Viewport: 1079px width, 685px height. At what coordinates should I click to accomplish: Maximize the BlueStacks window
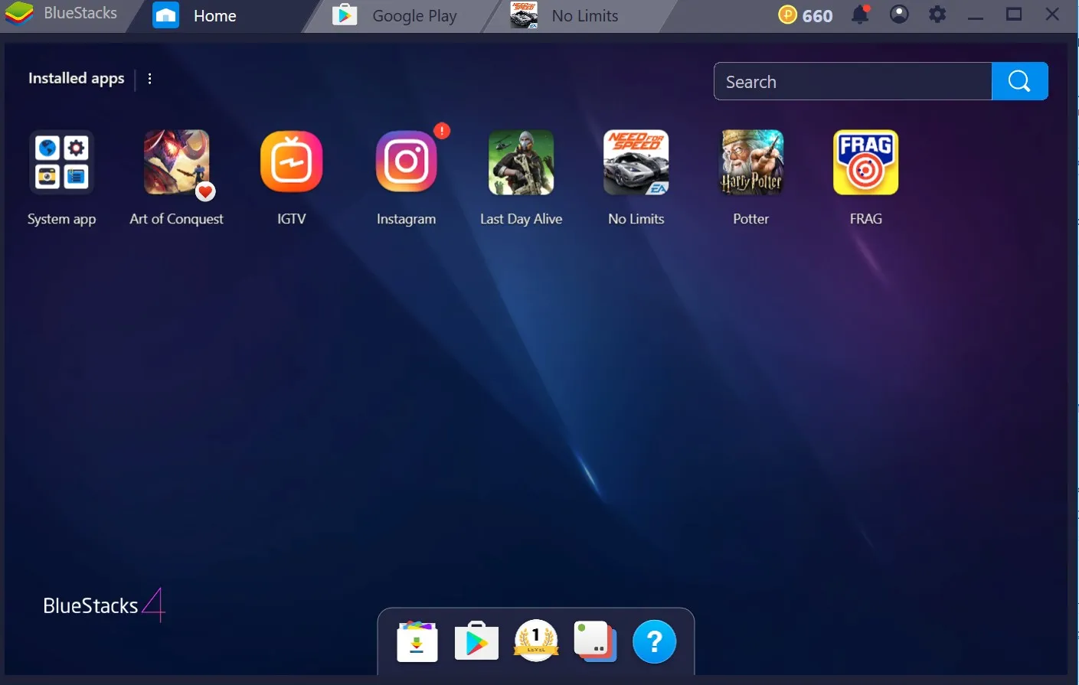[1014, 14]
